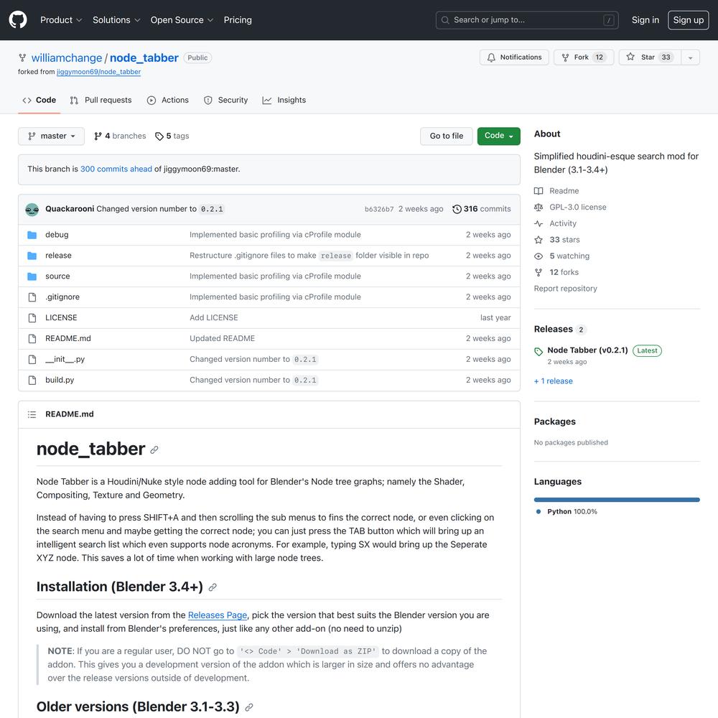This screenshot has width=718, height=718.
Task: Click the + 1 release link
Action: (x=553, y=381)
